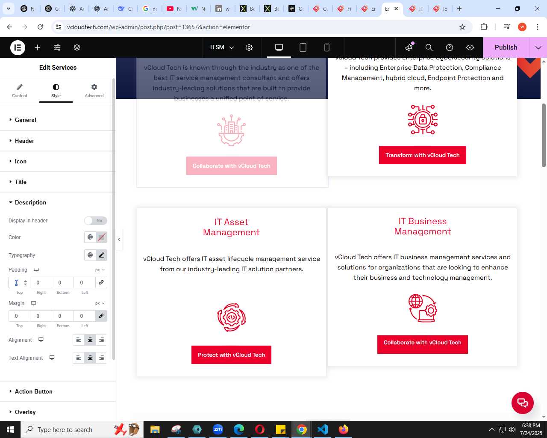The height and width of the screenshot is (438, 547).
Task: Click Protect with vCloud Tech button
Action: point(231,355)
